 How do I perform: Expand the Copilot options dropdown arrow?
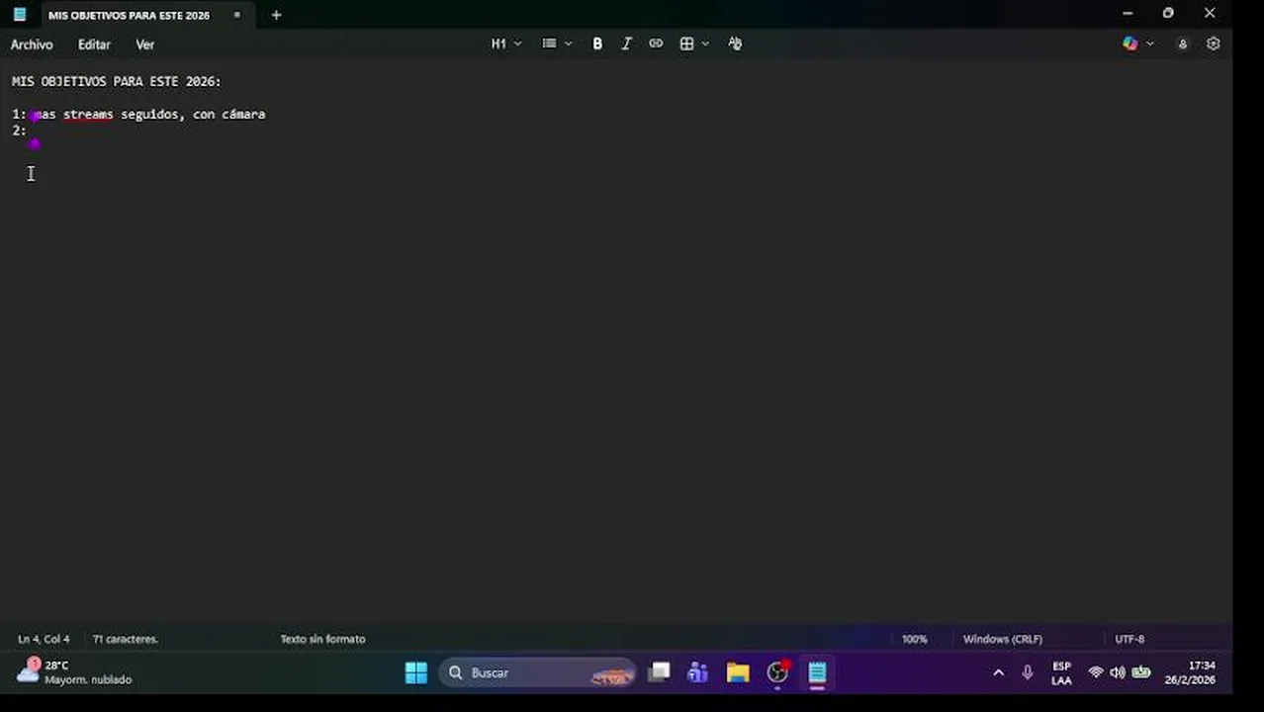(x=1149, y=44)
